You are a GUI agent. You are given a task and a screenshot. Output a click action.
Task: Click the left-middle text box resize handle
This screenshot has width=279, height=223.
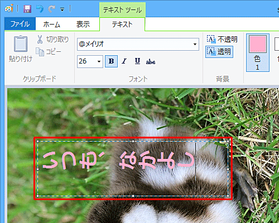[38, 169]
